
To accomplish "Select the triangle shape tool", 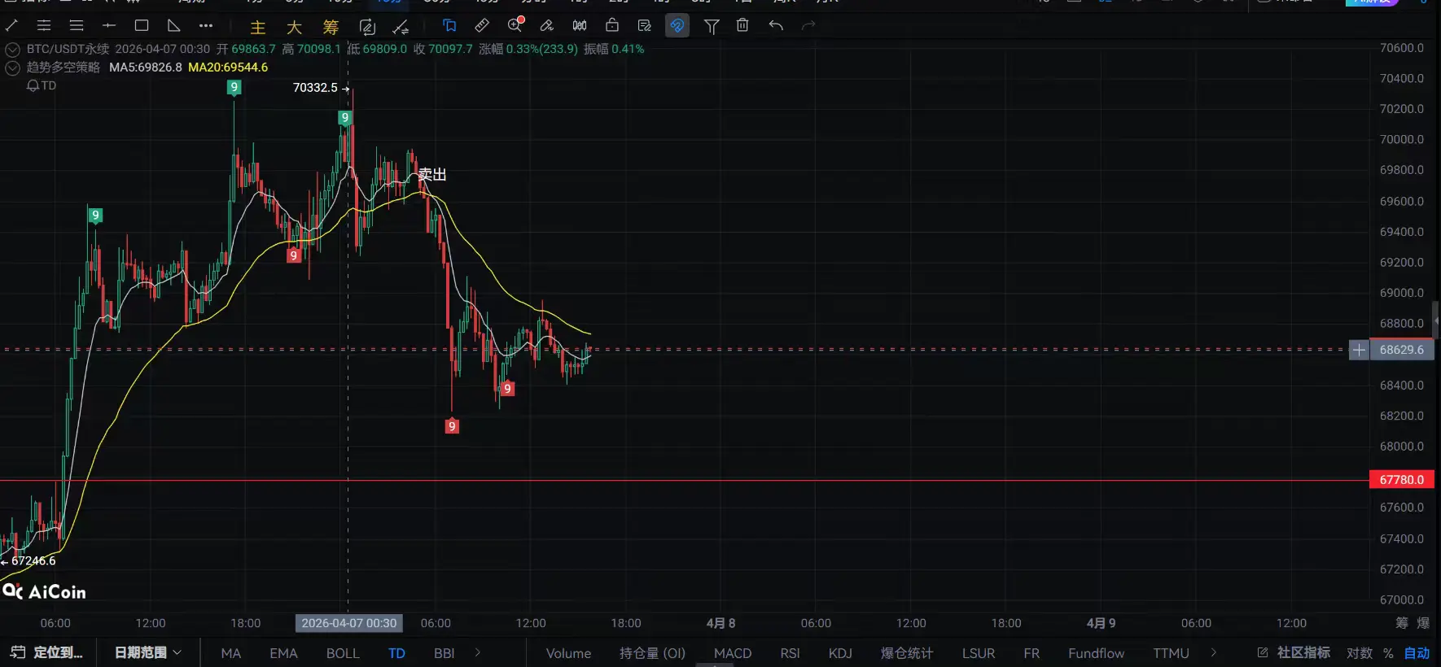I will [173, 26].
